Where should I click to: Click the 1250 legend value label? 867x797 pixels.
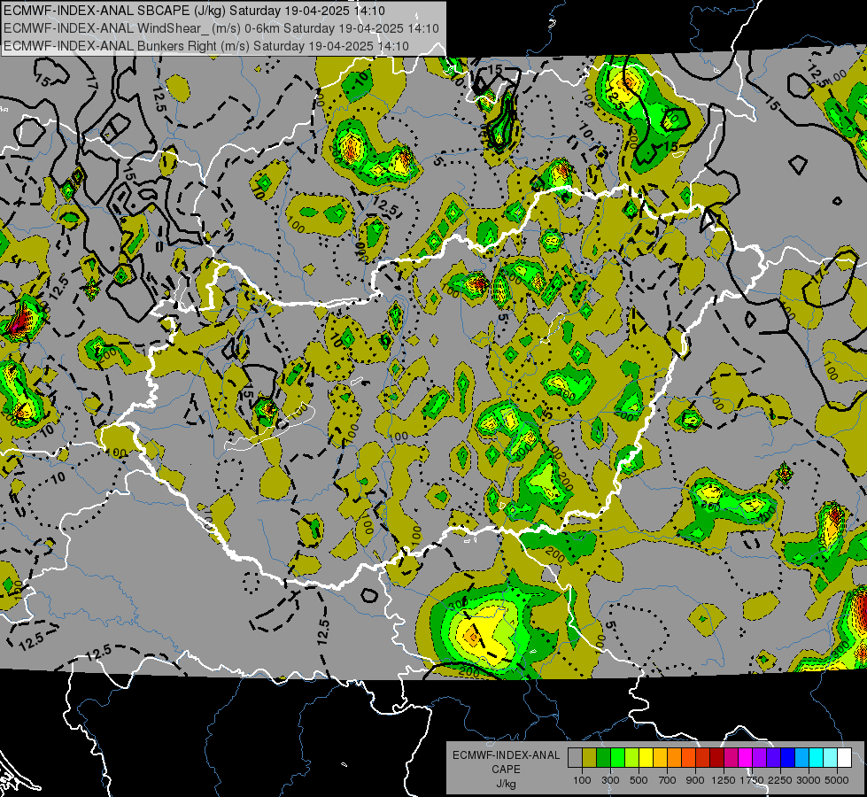point(724,780)
